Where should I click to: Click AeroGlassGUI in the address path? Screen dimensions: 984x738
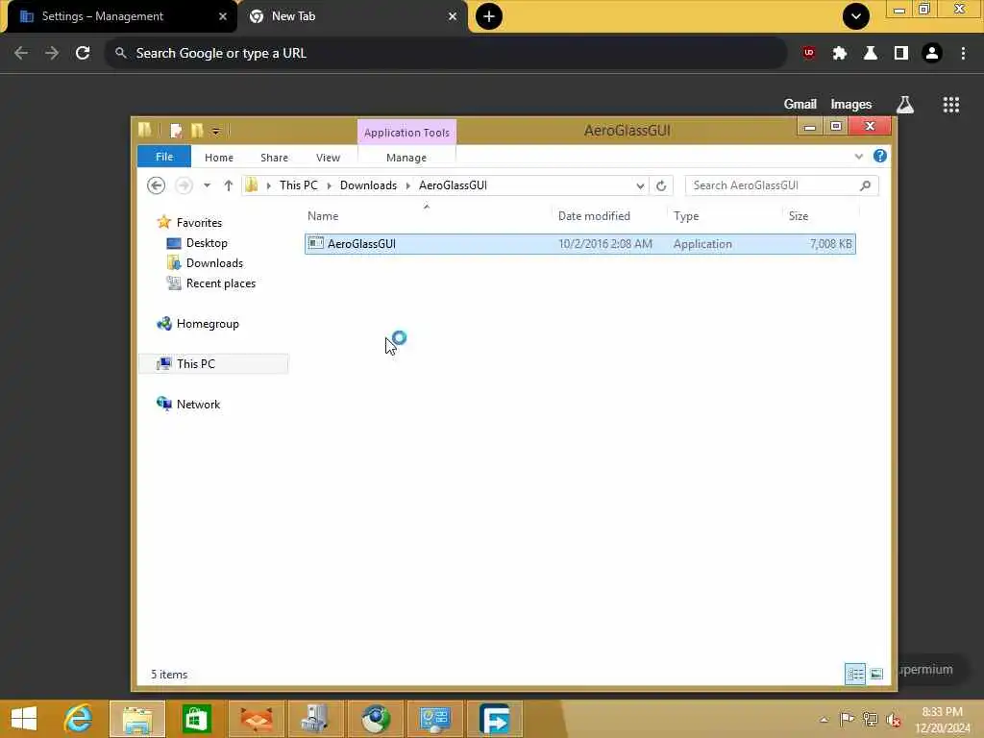(453, 185)
